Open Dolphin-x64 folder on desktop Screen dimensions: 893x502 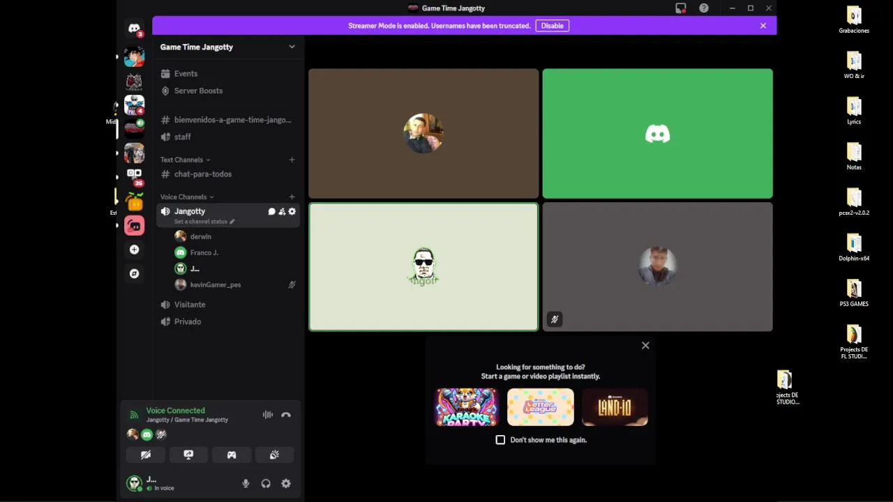(x=854, y=248)
